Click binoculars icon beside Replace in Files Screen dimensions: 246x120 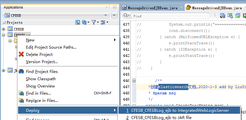point(21,101)
